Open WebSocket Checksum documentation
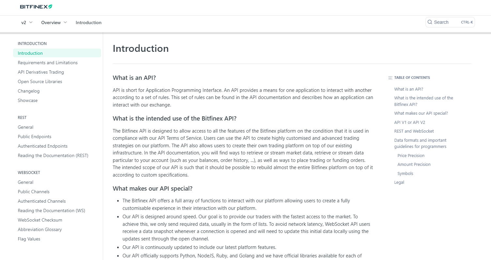Image resolution: width=491 pixels, height=260 pixels. tap(40, 220)
